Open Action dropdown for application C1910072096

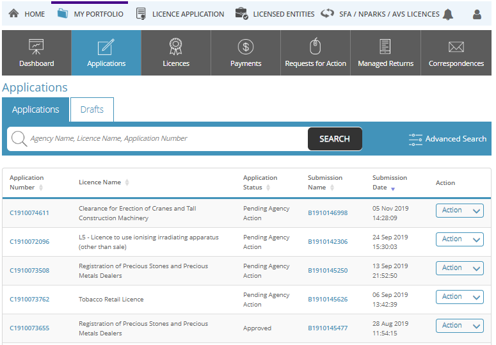(x=459, y=239)
